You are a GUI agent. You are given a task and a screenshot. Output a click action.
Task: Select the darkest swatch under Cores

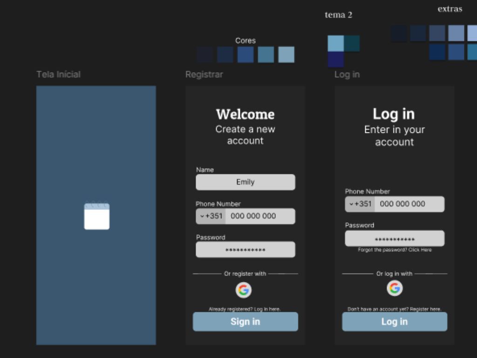(x=205, y=55)
